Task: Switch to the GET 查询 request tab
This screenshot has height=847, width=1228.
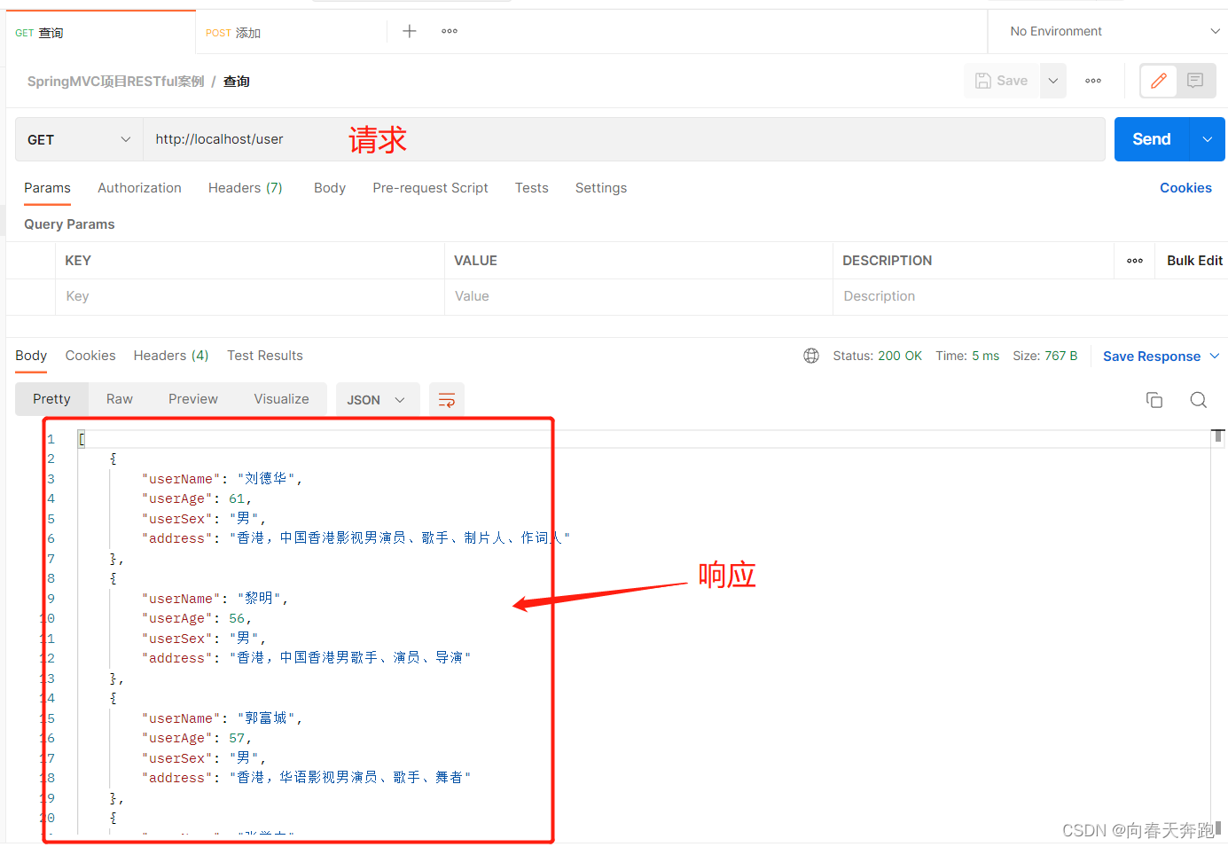Action: point(100,33)
